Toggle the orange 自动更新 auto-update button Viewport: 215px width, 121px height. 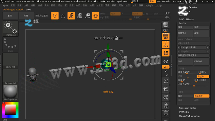pos(201,96)
